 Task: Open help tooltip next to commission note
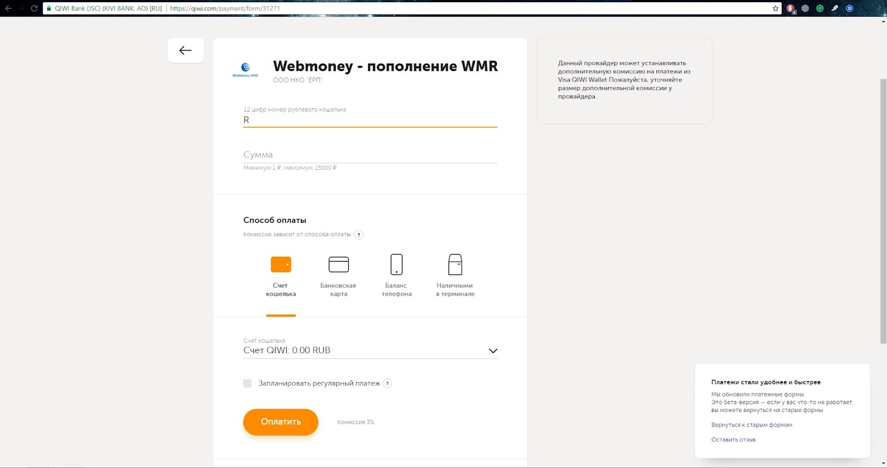[359, 235]
